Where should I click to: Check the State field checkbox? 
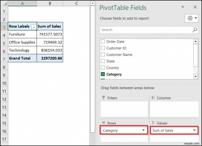[x=103, y=61]
